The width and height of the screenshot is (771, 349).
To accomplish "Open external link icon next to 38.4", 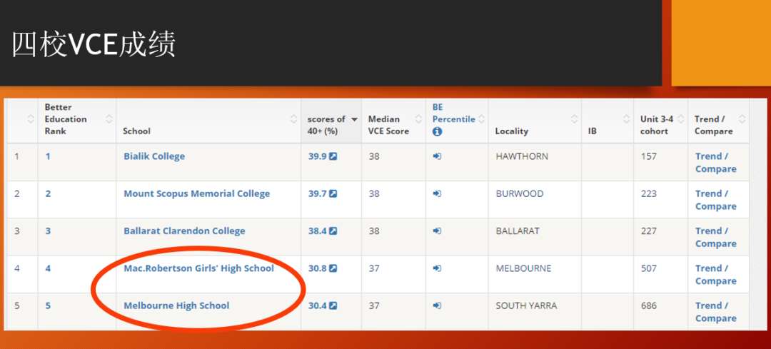I will (x=333, y=231).
